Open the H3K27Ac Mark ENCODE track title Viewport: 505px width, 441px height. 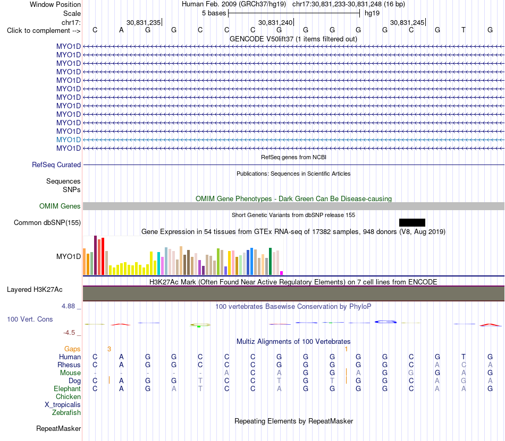[x=293, y=282]
